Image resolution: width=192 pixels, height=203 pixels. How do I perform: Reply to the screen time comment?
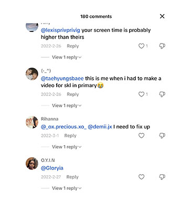[73, 46]
